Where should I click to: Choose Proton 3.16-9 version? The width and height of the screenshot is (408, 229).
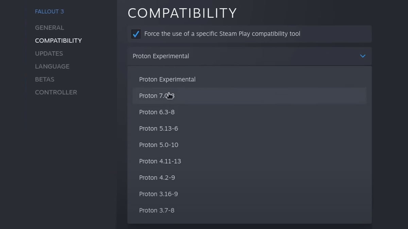coord(158,194)
